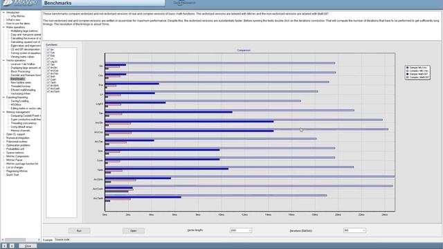The height and width of the screenshot is (249, 443).
Task: Click the Run button
Action: [x=79, y=230]
